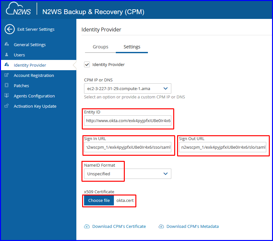Click the Identity Provider page heading

(x=101, y=29)
